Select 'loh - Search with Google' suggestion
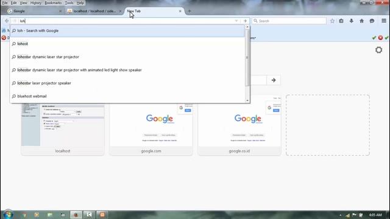 click(x=127, y=31)
